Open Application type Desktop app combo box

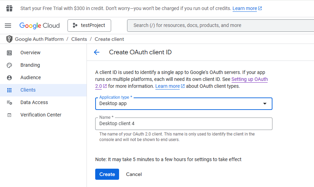[183, 104]
